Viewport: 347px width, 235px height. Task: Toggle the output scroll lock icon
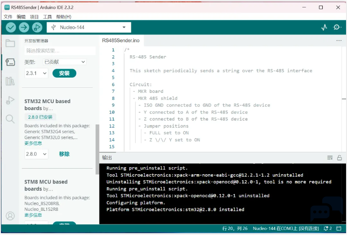tap(340, 158)
